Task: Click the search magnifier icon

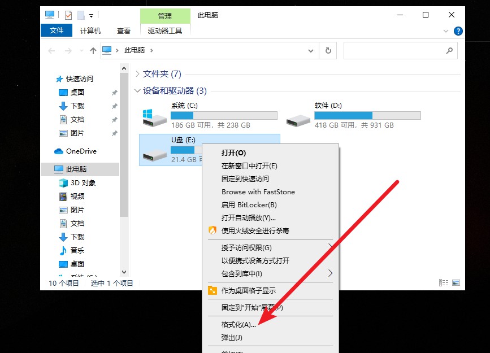Action: 449,50
